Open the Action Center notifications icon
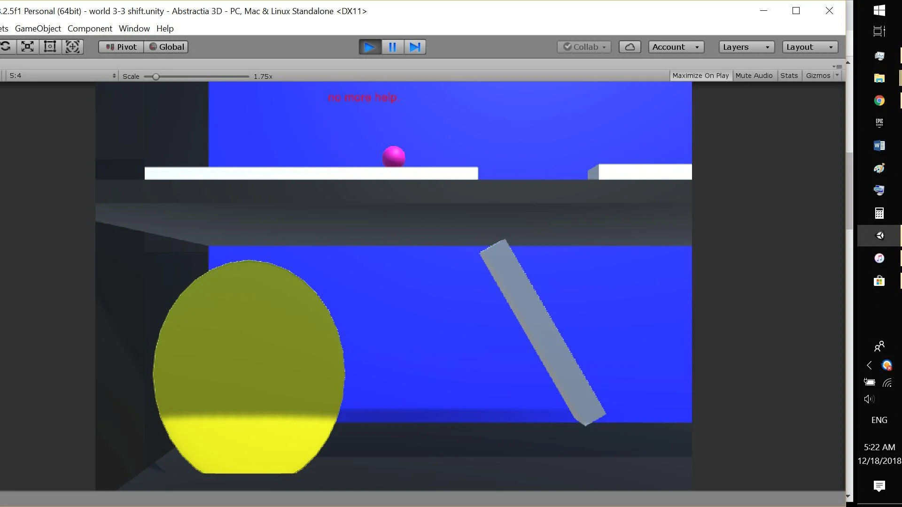Screen dimensions: 902x507 [x=879, y=486]
